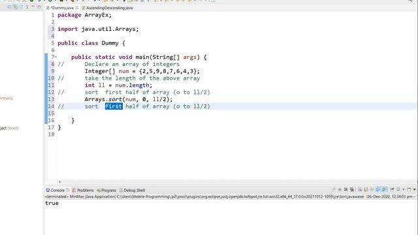This screenshot has width=418, height=235.
Task: Click line number 15 in gutter
Action: click(x=51, y=113)
